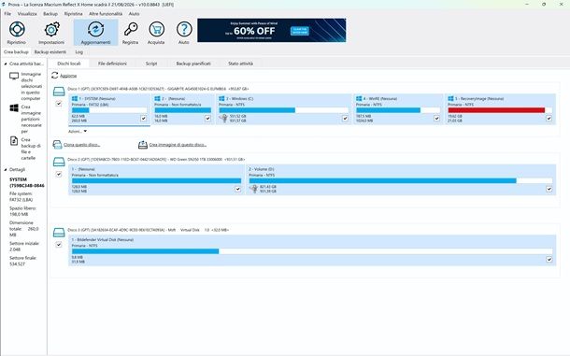Open the Ripristina menu
This screenshot has width=570, height=356.
74,14
